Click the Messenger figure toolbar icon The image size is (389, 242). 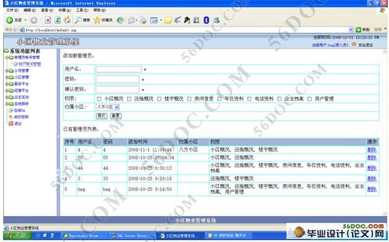click(217, 20)
